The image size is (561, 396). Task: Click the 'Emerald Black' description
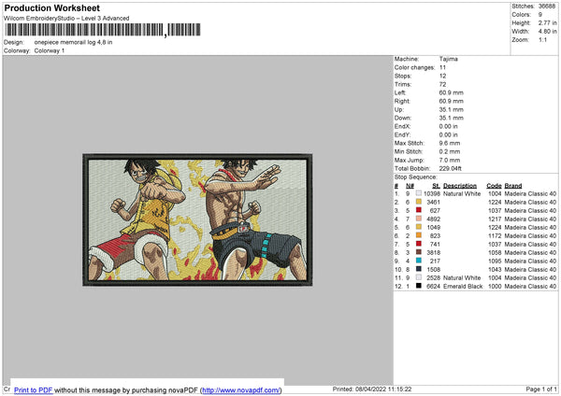pos(463,287)
